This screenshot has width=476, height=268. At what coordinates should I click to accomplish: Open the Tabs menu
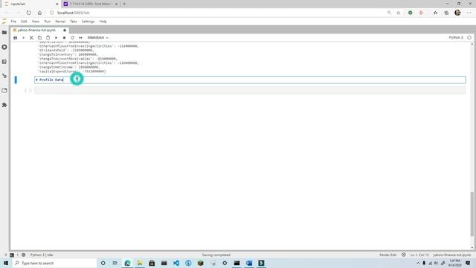(x=74, y=22)
